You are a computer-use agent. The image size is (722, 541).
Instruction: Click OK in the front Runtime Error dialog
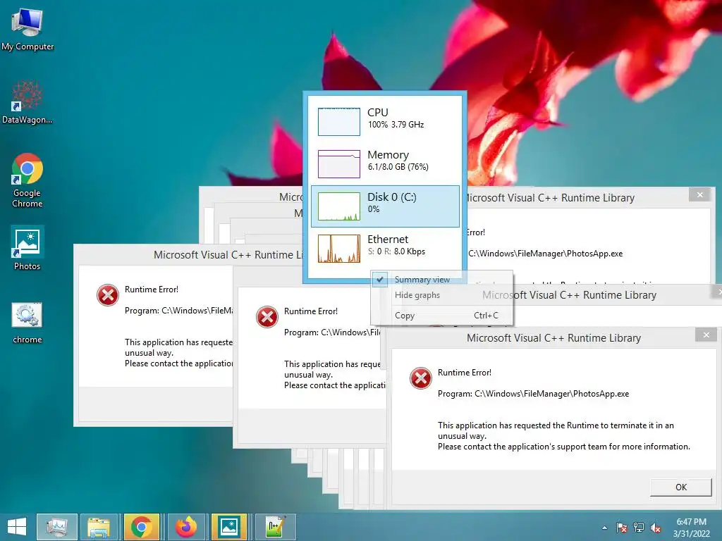coord(680,487)
